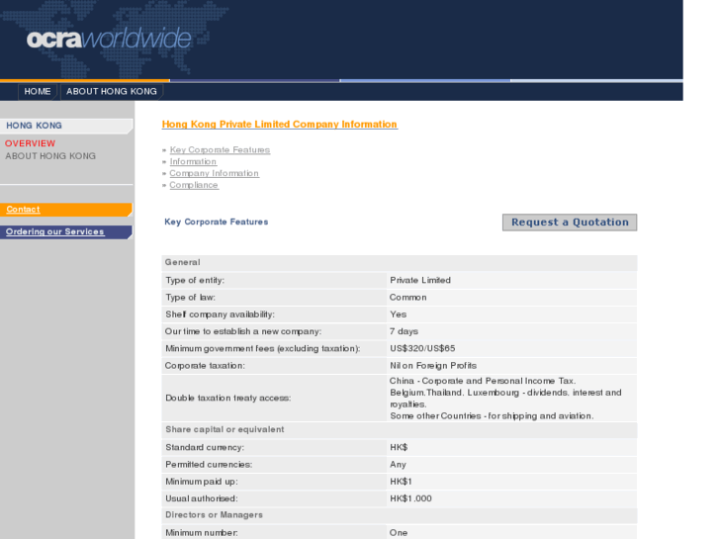The image size is (719, 539).
Task: Open the Contact link
Action: [x=23, y=210]
